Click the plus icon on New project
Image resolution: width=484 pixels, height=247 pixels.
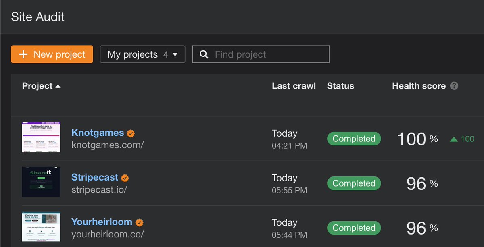[x=23, y=54]
